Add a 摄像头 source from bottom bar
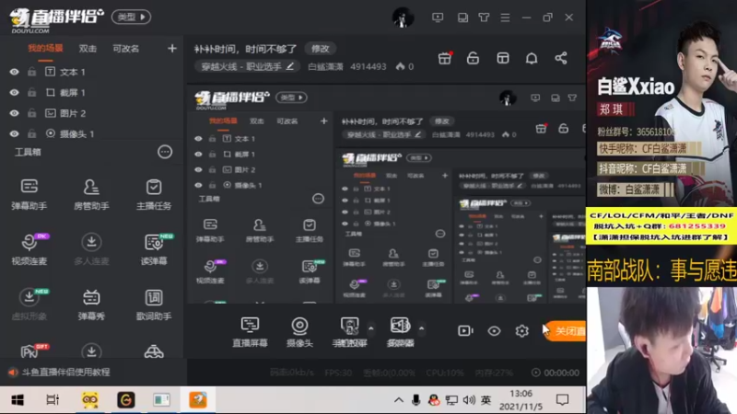Viewport: 737px width, 414px height. point(299,331)
